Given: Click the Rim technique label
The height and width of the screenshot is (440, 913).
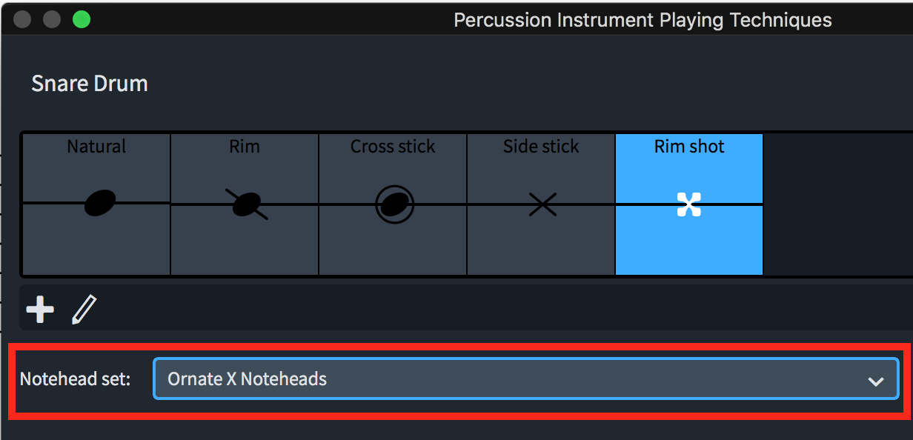Looking at the screenshot, I should [x=245, y=147].
